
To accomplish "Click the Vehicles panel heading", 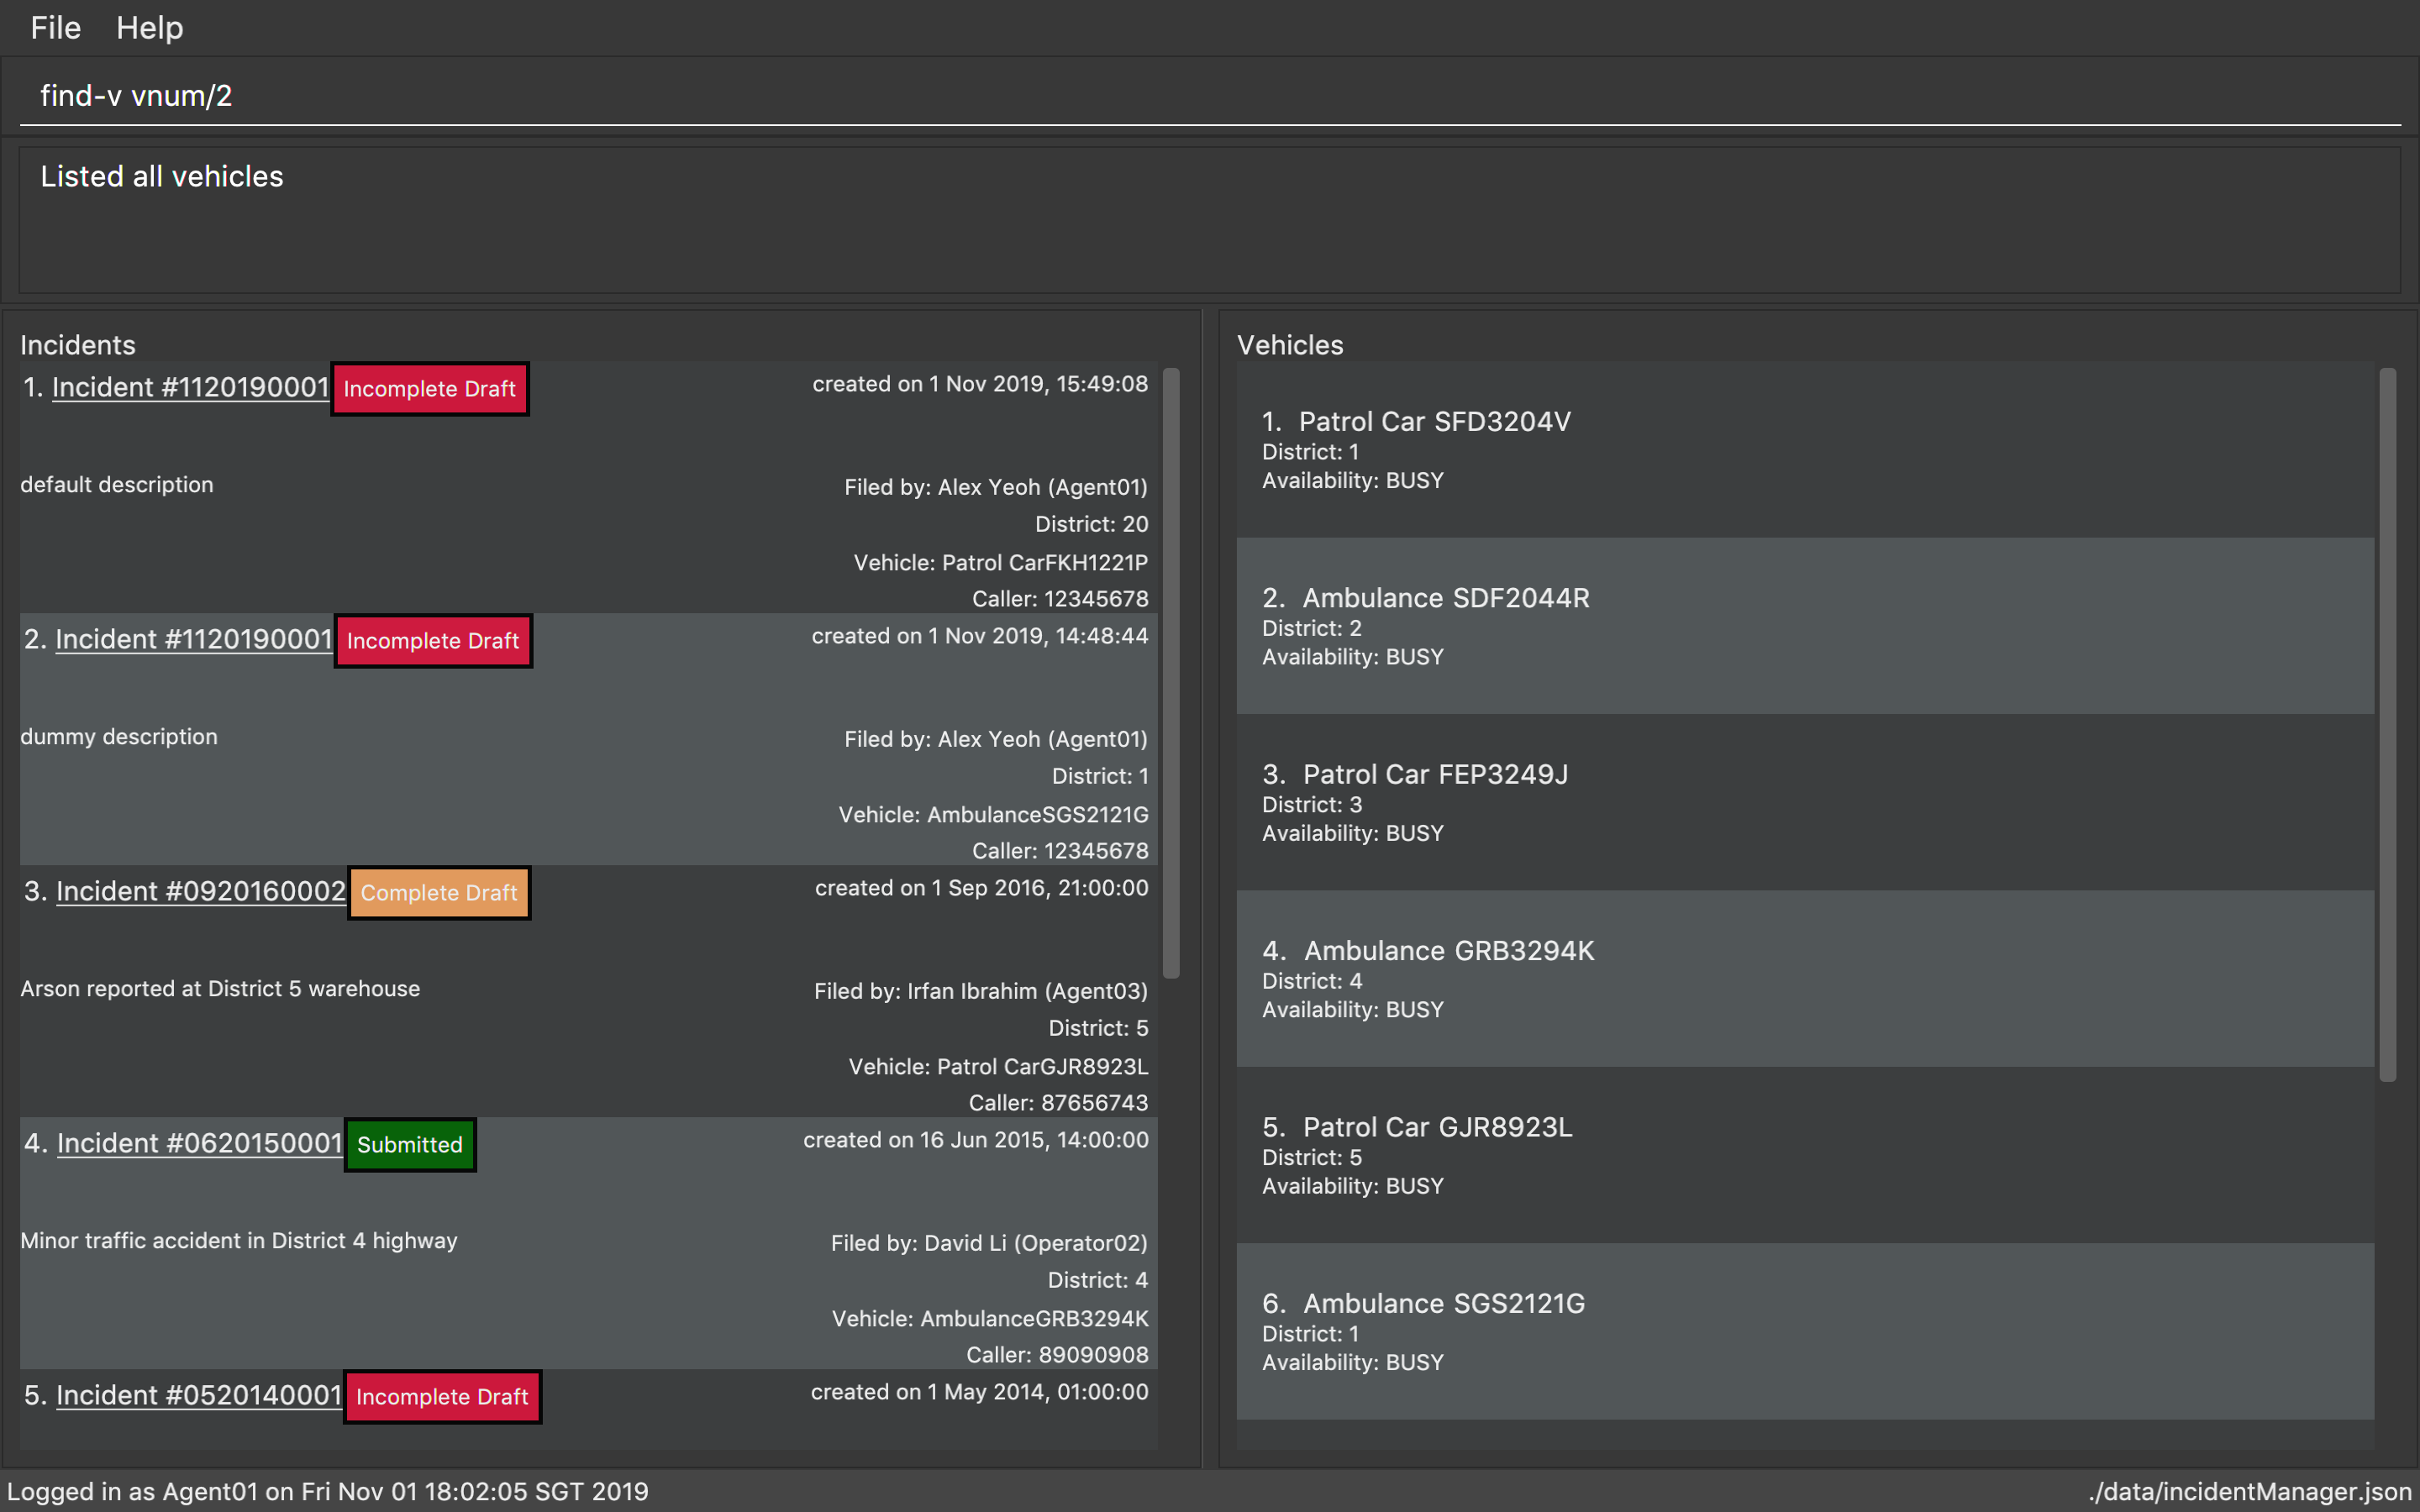I will [x=1290, y=345].
